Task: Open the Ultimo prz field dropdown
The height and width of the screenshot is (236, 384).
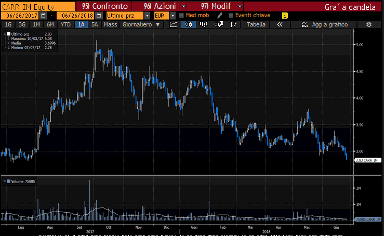Action: (x=125, y=16)
